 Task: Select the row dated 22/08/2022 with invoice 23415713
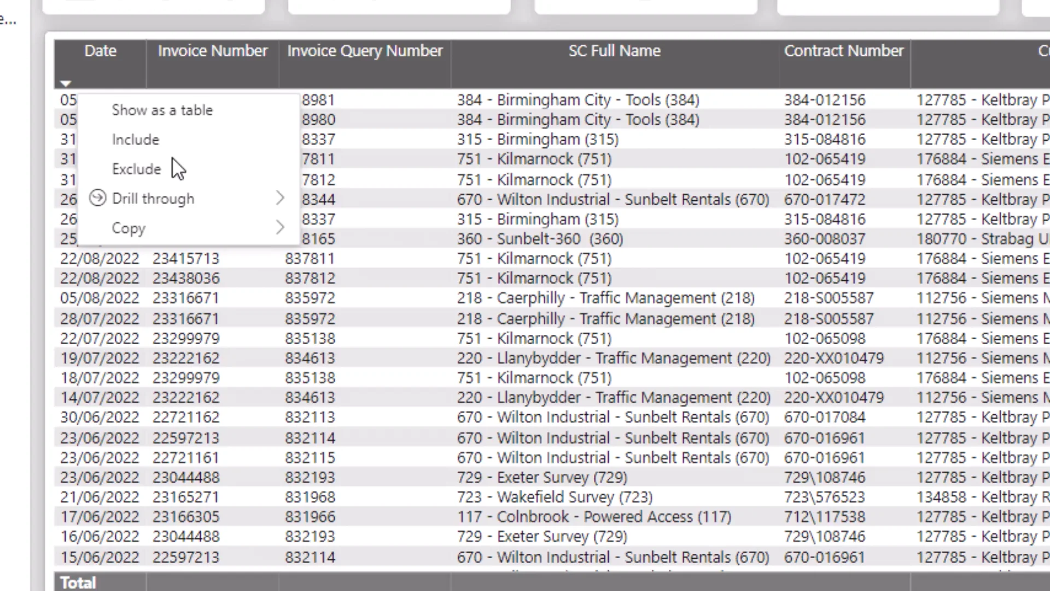point(186,258)
